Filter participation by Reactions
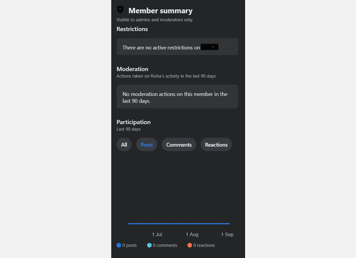356x258 pixels. (x=216, y=145)
